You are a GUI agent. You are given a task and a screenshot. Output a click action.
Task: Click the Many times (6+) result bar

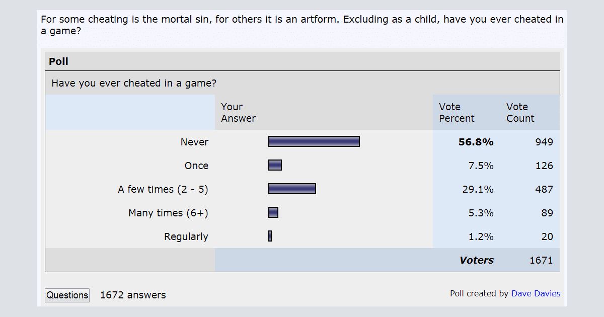[273, 212]
